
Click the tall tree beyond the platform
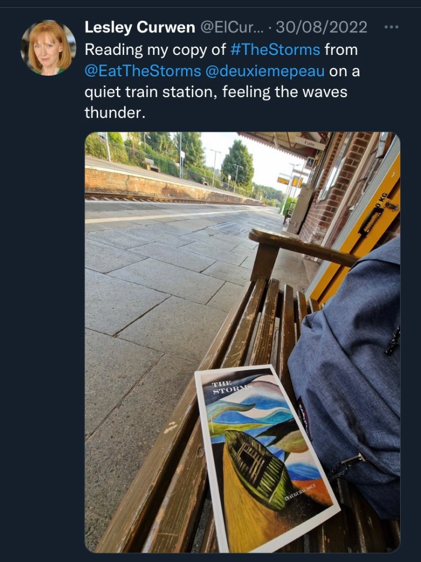(238, 162)
